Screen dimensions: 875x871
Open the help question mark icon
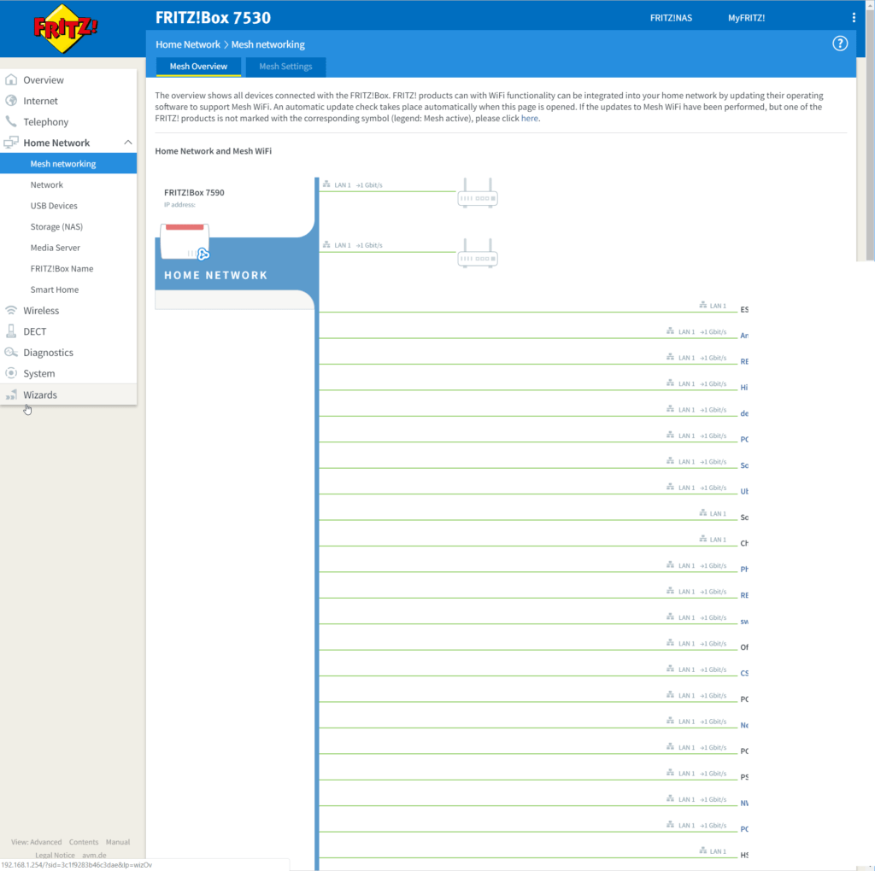(839, 44)
